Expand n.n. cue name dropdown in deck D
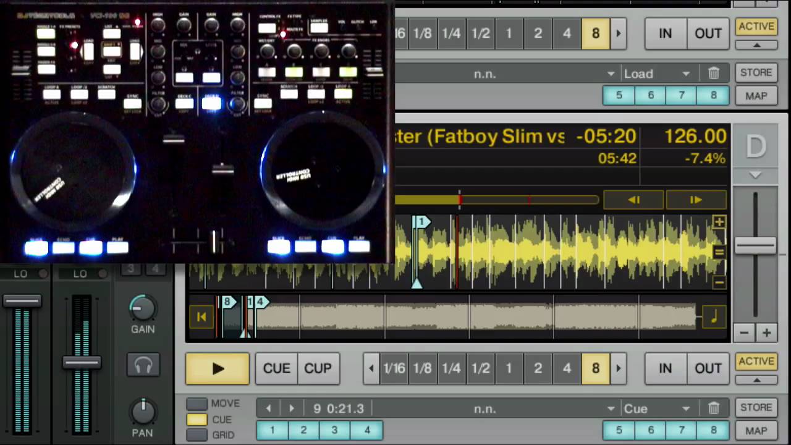Image resolution: width=791 pixels, height=445 pixels. [x=611, y=409]
